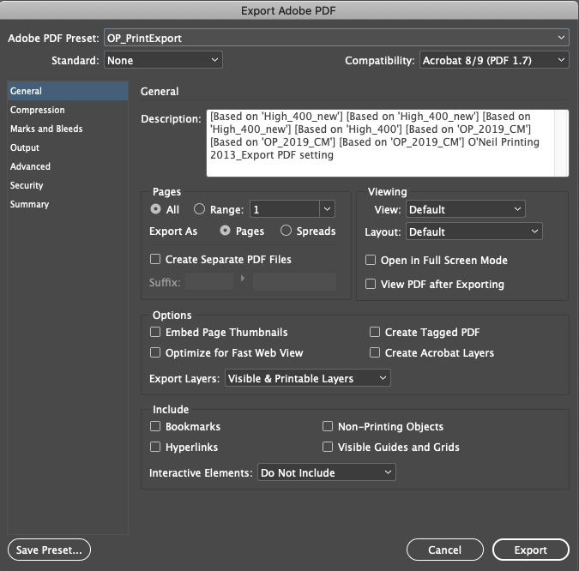This screenshot has width=579, height=571.
Task: Click the Cancel button
Action: coord(445,550)
